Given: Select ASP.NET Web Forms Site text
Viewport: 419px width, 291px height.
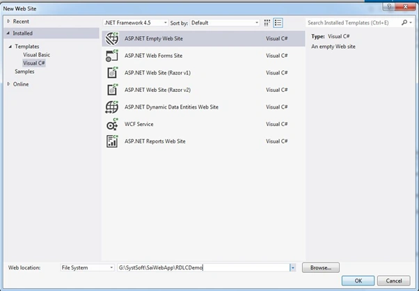Looking at the screenshot, I should click(x=153, y=56).
